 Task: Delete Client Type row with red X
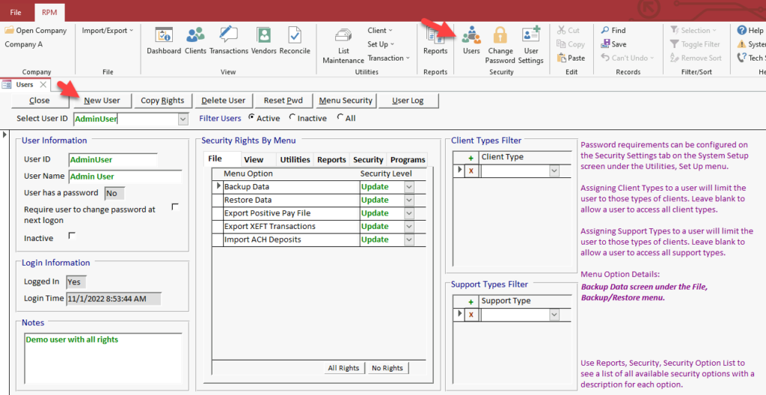(471, 171)
